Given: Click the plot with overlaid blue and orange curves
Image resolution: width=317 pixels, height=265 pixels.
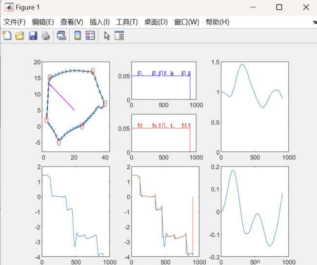Looking at the screenshot, I should 165,212.
